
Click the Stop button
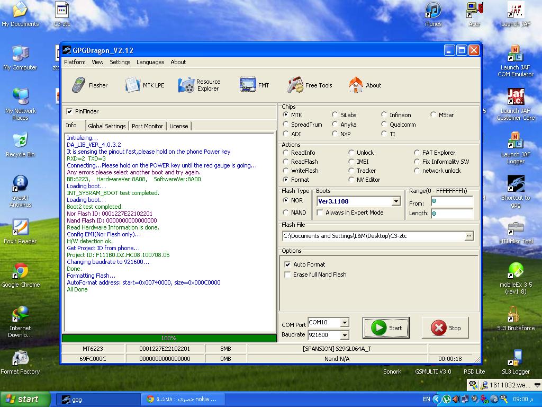tap(445, 328)
